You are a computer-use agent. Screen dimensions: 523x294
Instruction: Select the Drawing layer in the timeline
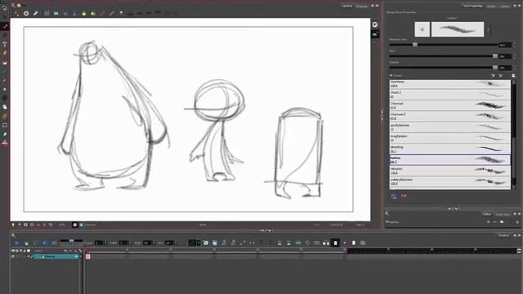click(56, 256)
